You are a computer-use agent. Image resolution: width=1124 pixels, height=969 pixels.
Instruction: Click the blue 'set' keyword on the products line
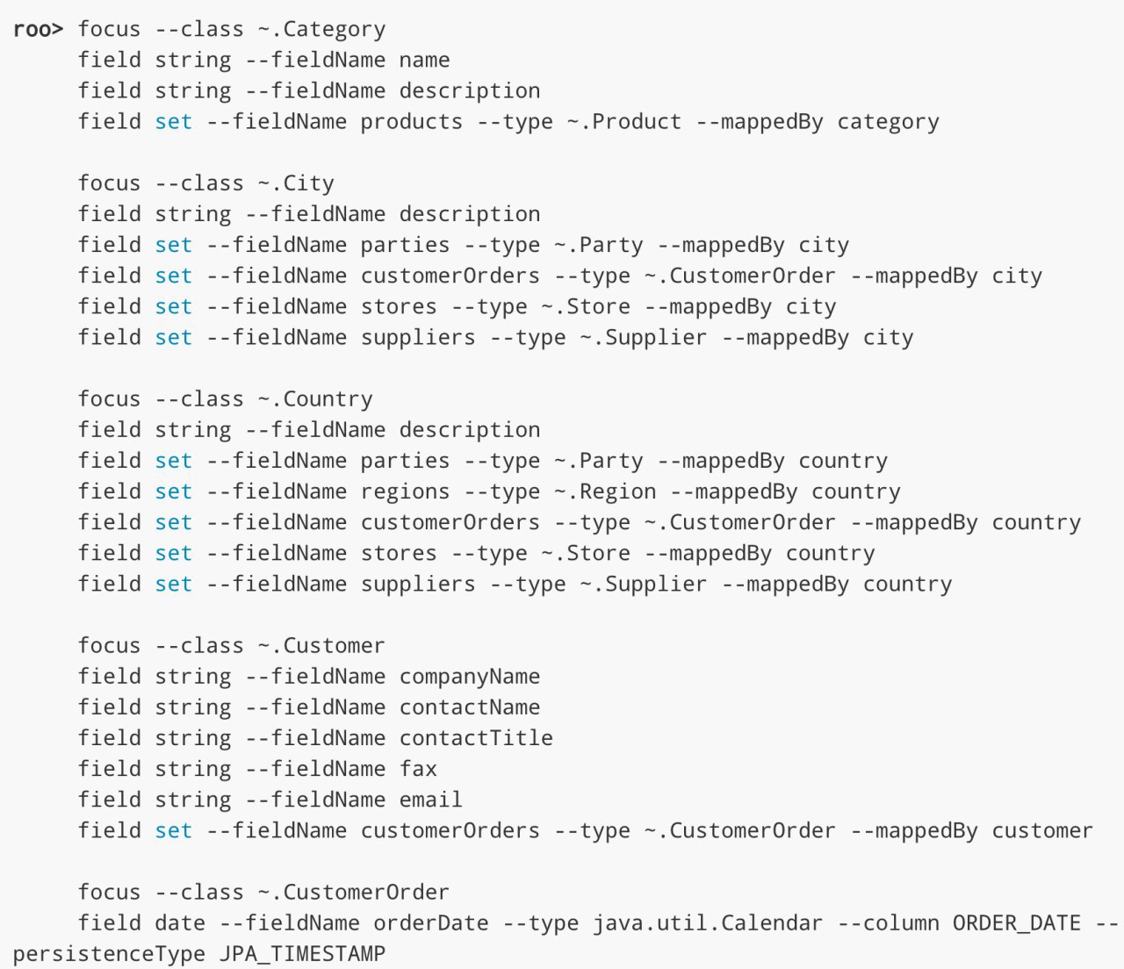(173, 122)
